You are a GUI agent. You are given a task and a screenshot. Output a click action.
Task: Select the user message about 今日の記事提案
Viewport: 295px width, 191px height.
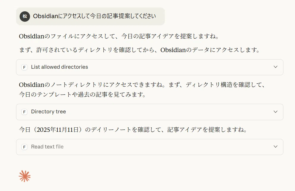click(x=91, y=16)
